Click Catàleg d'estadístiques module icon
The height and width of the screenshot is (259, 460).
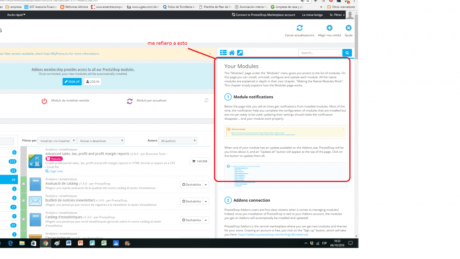point(35,220)
